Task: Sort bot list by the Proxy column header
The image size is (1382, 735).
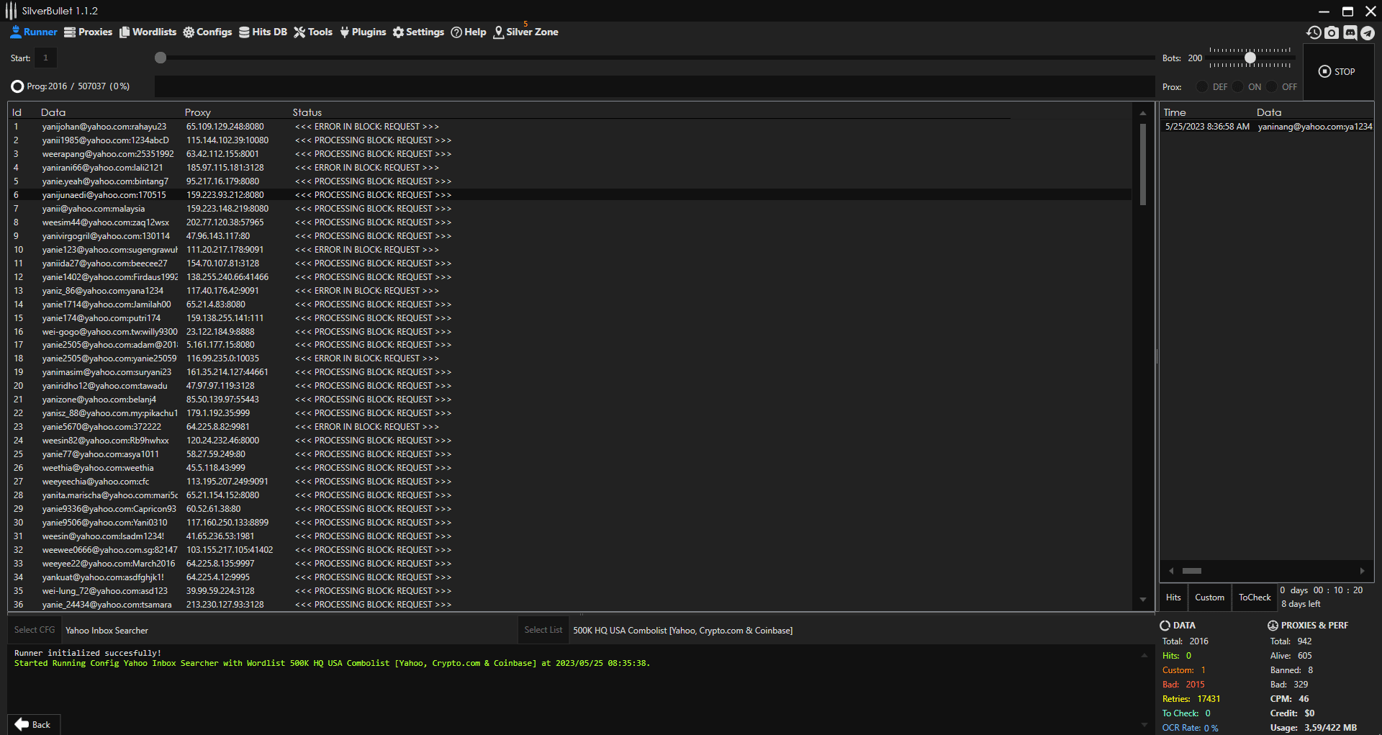Action: (197, 112)
